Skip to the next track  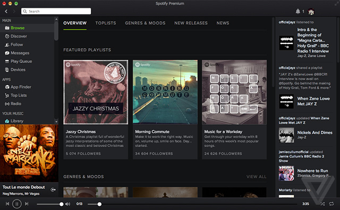(x=27, y=204)
